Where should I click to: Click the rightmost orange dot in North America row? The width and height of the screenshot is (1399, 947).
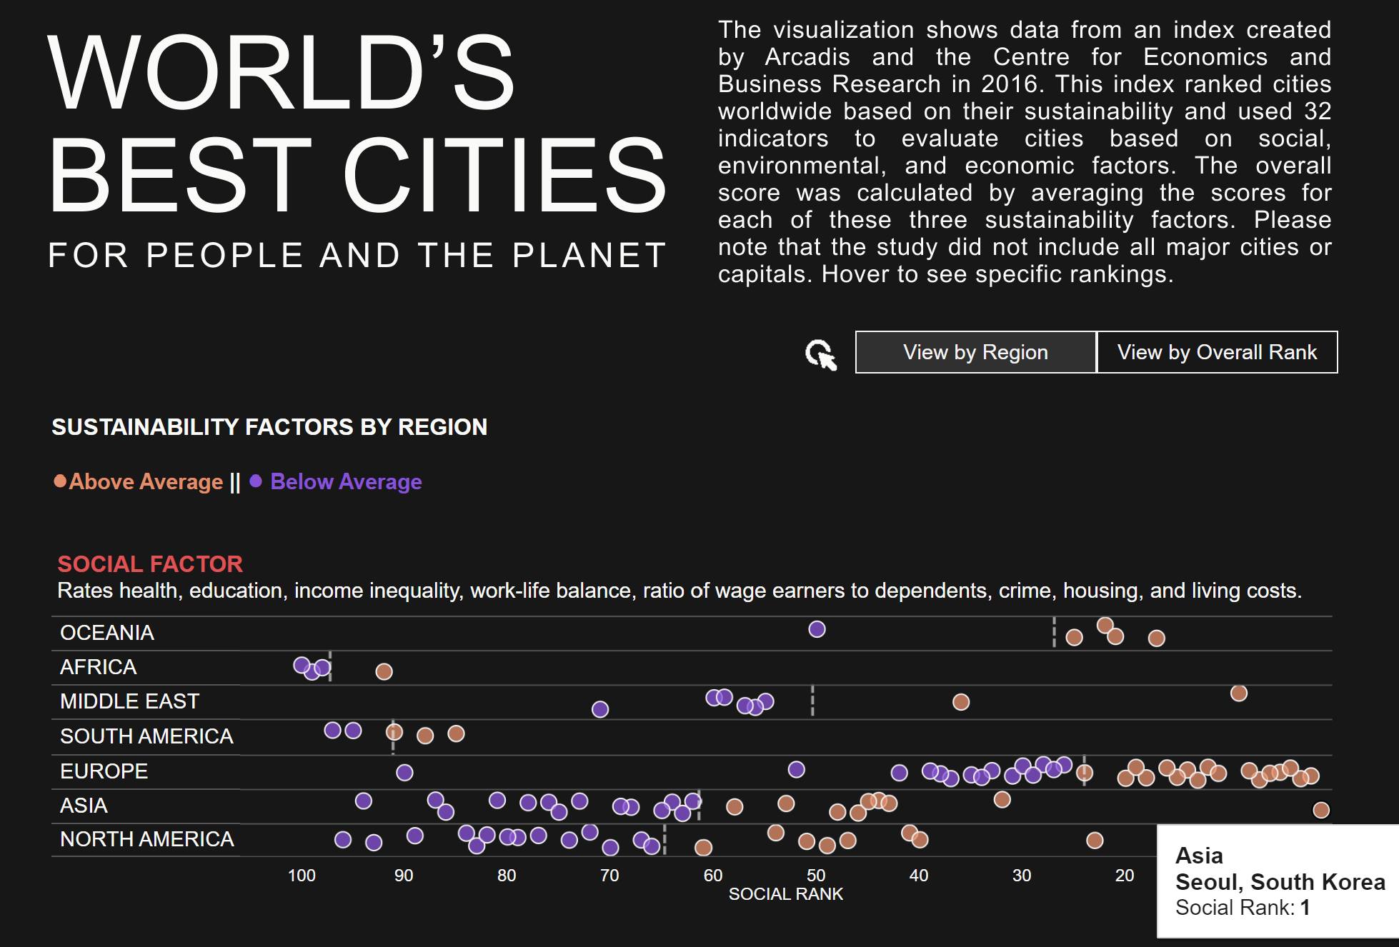tap(1095, 841)
